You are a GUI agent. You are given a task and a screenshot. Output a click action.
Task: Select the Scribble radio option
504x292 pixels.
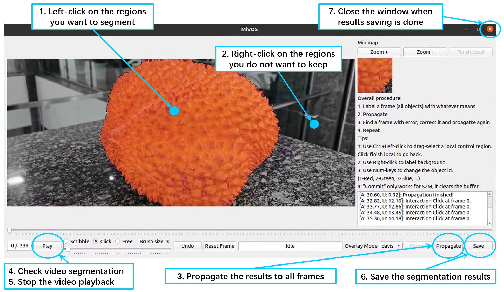tap(66, 241)
